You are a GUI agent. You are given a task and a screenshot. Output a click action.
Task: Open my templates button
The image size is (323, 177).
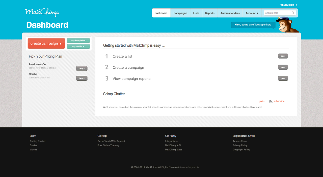click(78, 40)
